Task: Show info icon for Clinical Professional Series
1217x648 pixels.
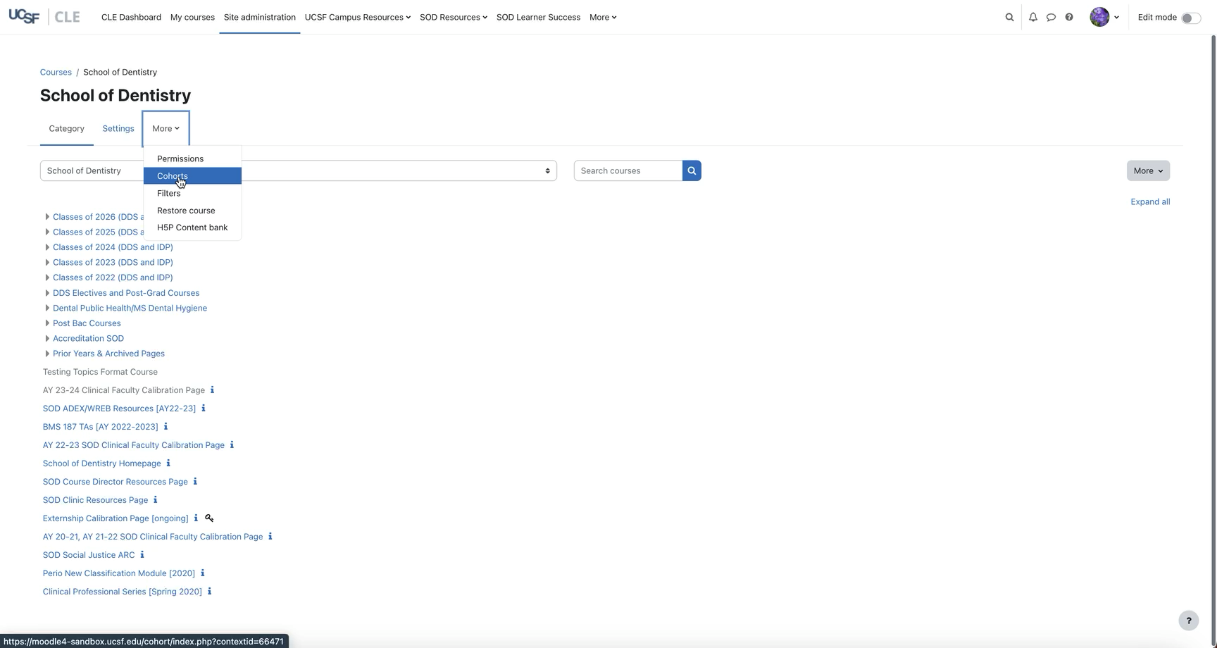Action: click(x=209, y=591)
